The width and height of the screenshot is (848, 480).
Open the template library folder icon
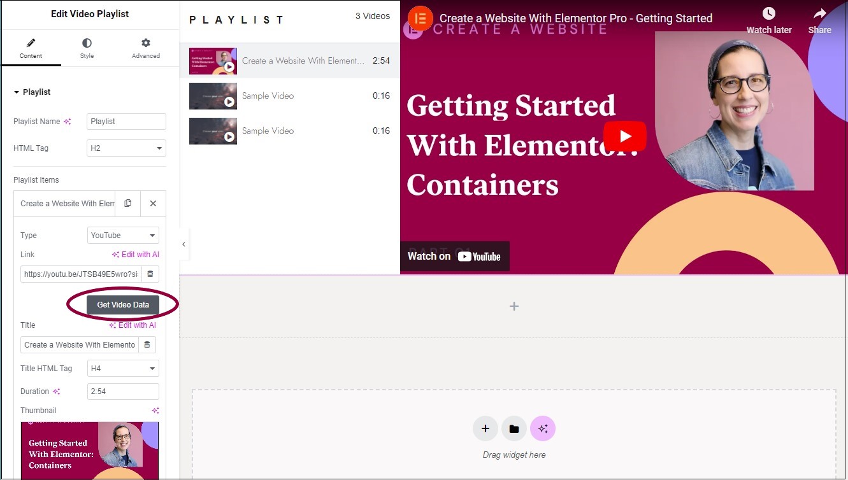click(x=514, y=429)
